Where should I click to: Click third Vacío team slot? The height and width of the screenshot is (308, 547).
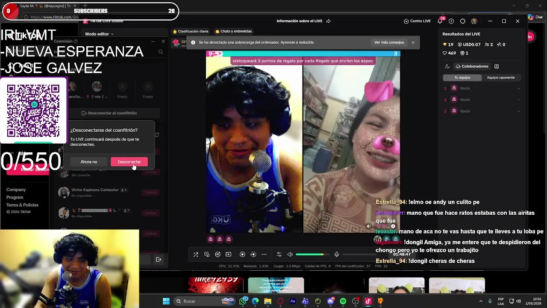[x=481, y=111]
